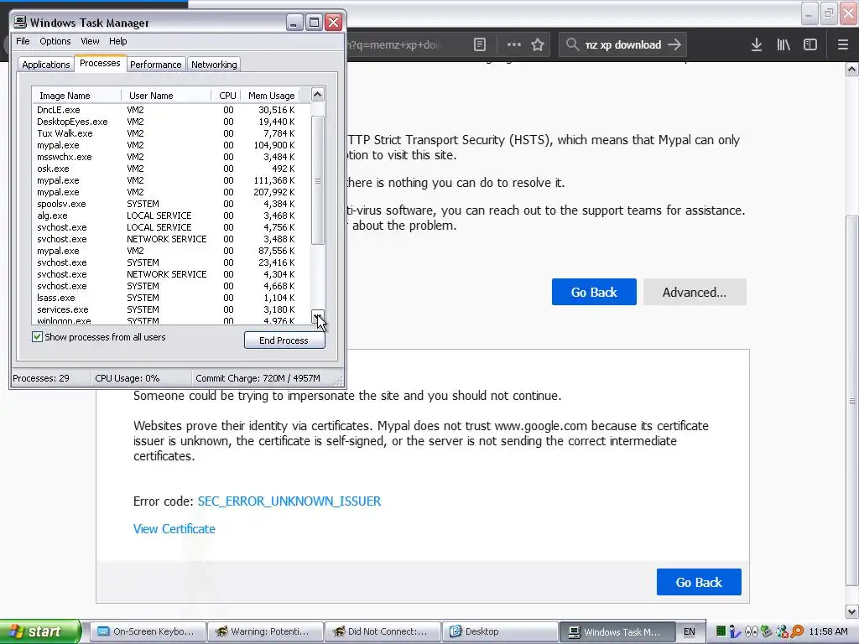This screenshot has height=644, width=859.
Task: Click the upper Go Back button
Action: click(x=594, y=292)
